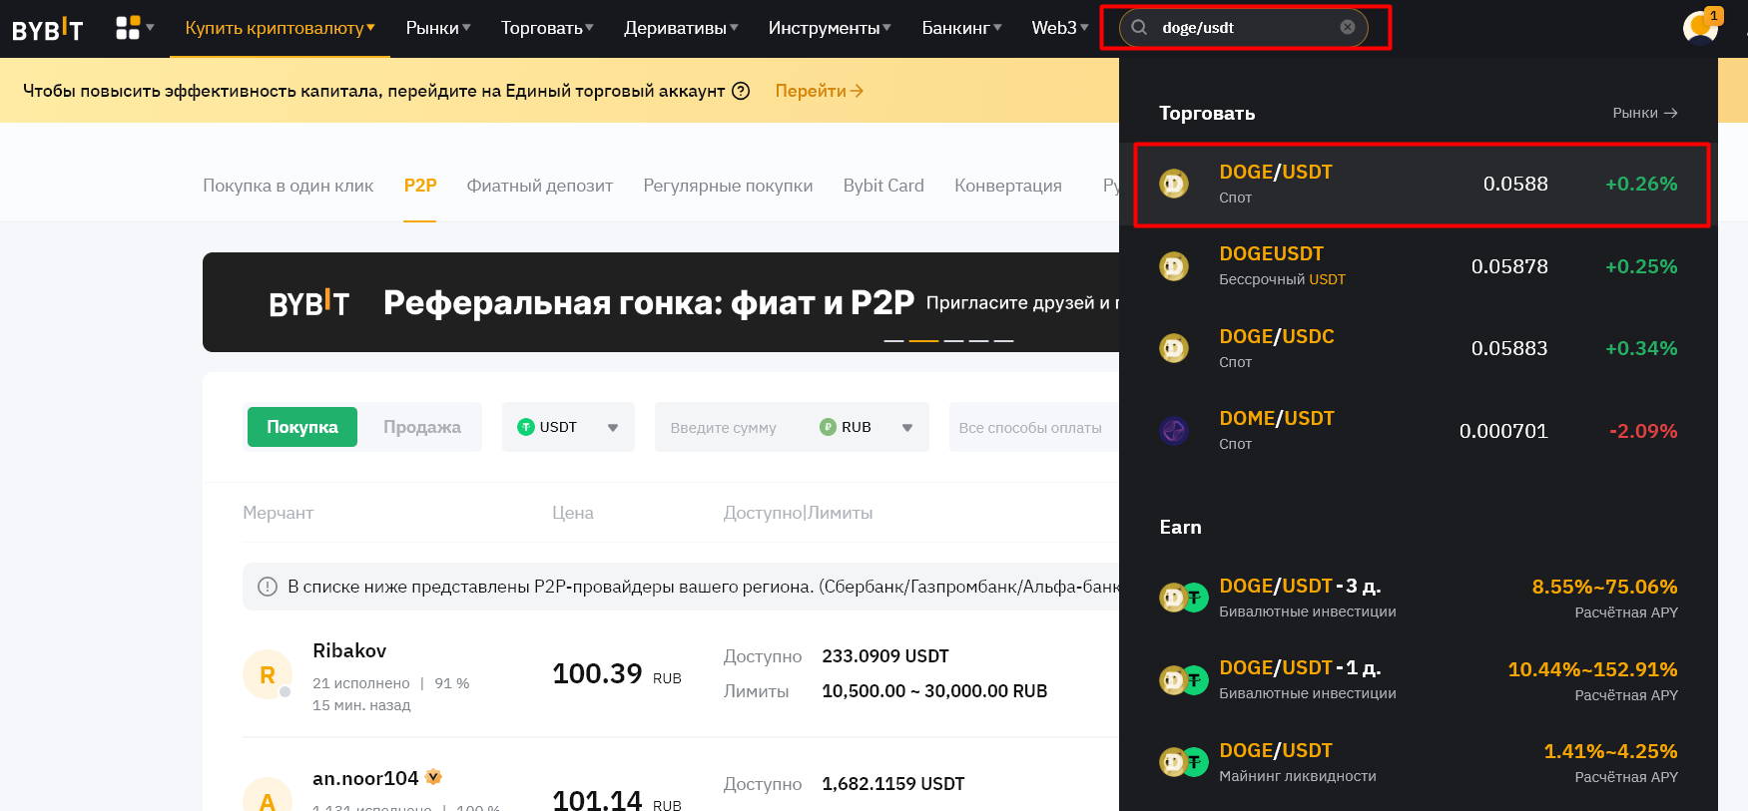Screen dimensions: 1748x811
Task: Click the an.noor104 merchant name
Action: (365, 778)
